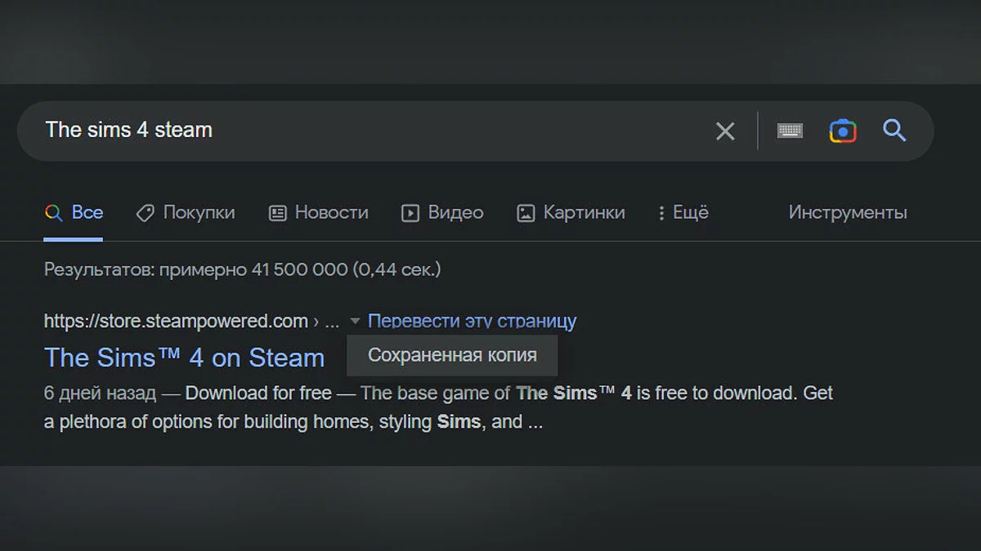Focus the search box containing The sims 4 steam
This screenshot has width=981, height=551.
click(x=368, y=131)
